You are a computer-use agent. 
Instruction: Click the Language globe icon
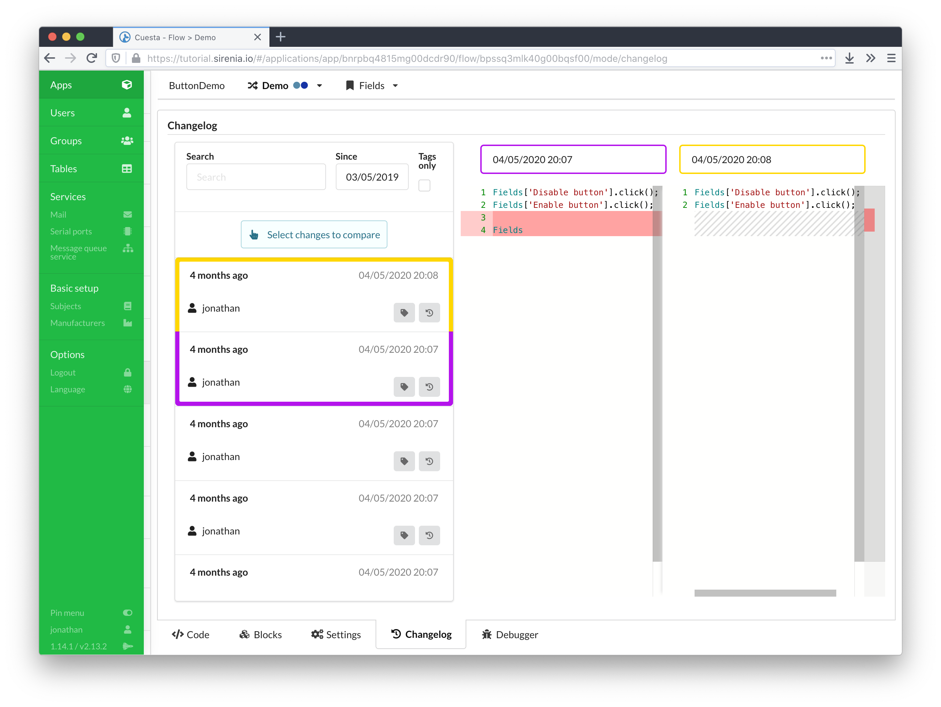128,389
